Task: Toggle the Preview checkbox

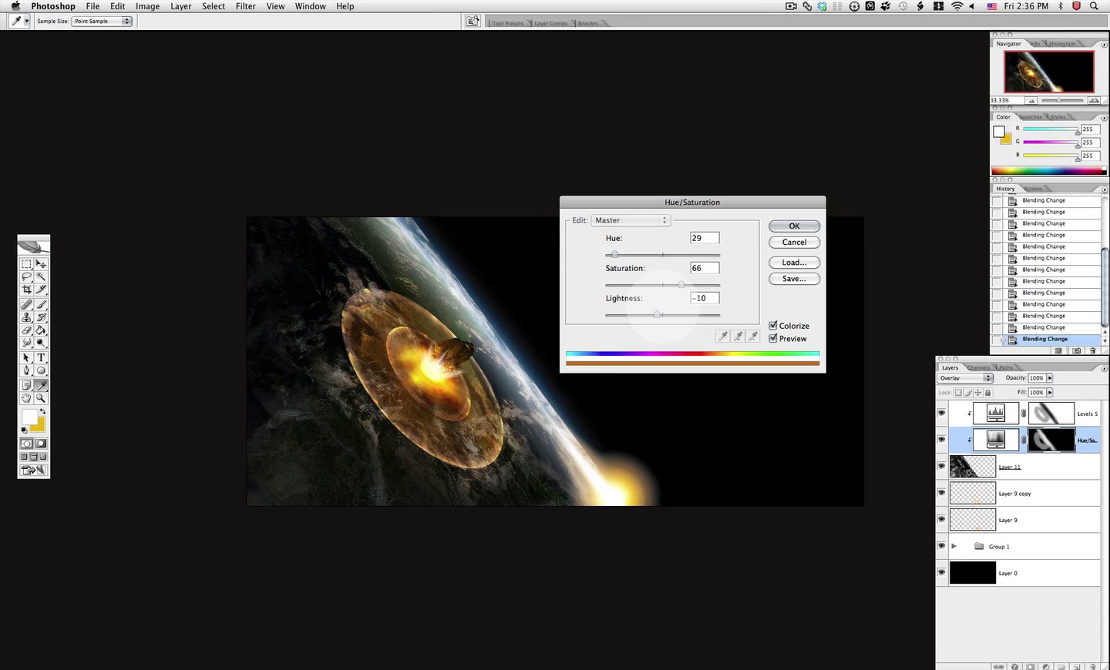Action: click(773, 338)
